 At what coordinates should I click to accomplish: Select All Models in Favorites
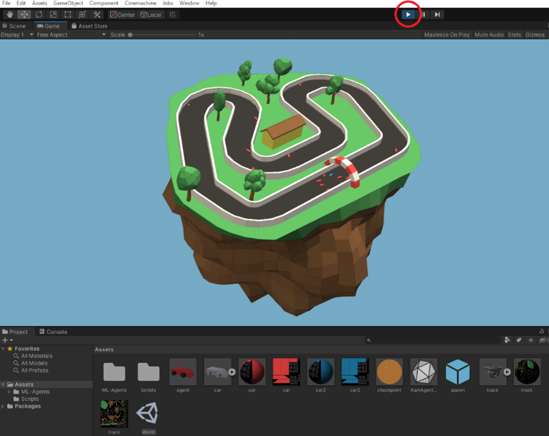(x=34, y=363)
